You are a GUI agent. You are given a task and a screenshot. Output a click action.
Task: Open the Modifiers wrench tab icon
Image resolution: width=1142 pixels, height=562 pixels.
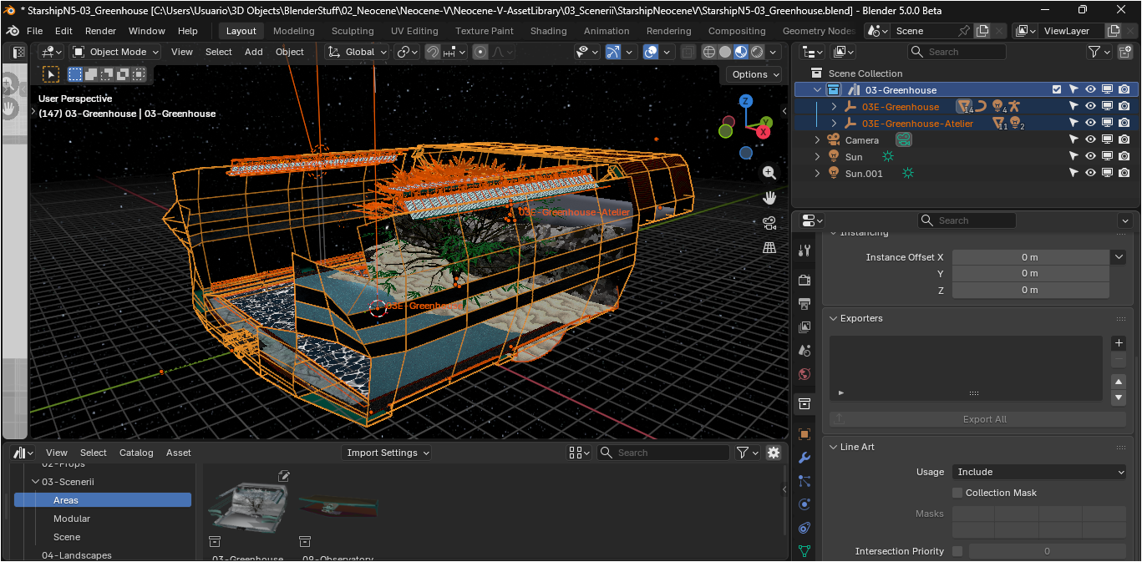(x=804, y=458)
